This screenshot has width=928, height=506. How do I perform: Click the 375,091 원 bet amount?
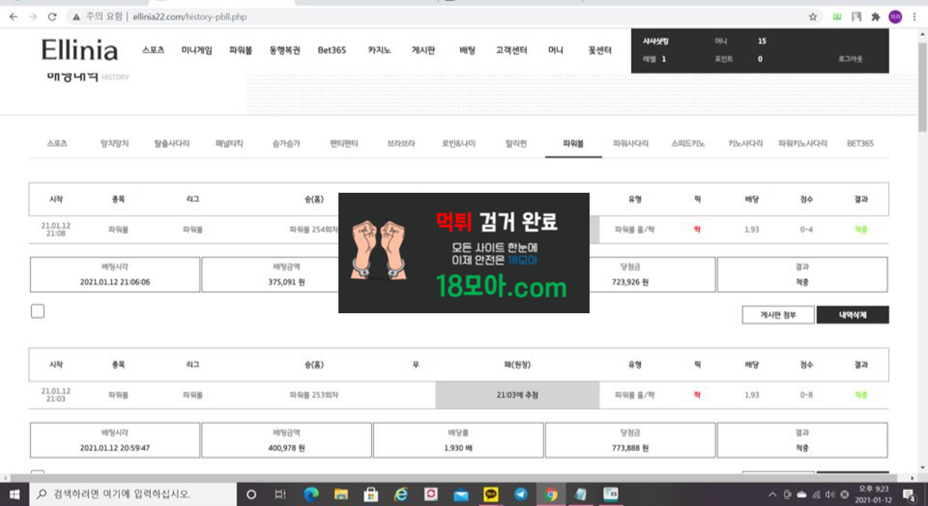tap(286, 282)
